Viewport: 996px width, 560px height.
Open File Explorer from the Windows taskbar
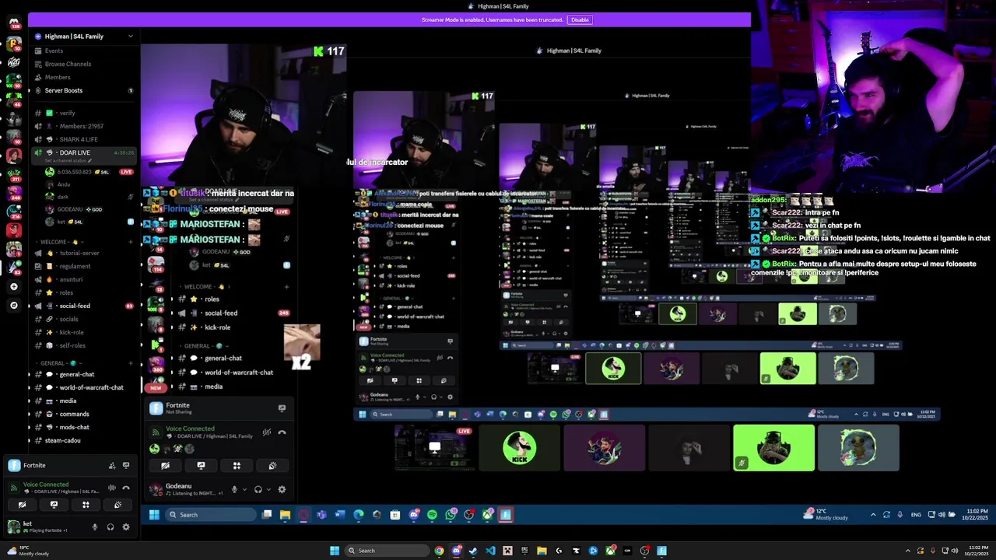[542, 551]
